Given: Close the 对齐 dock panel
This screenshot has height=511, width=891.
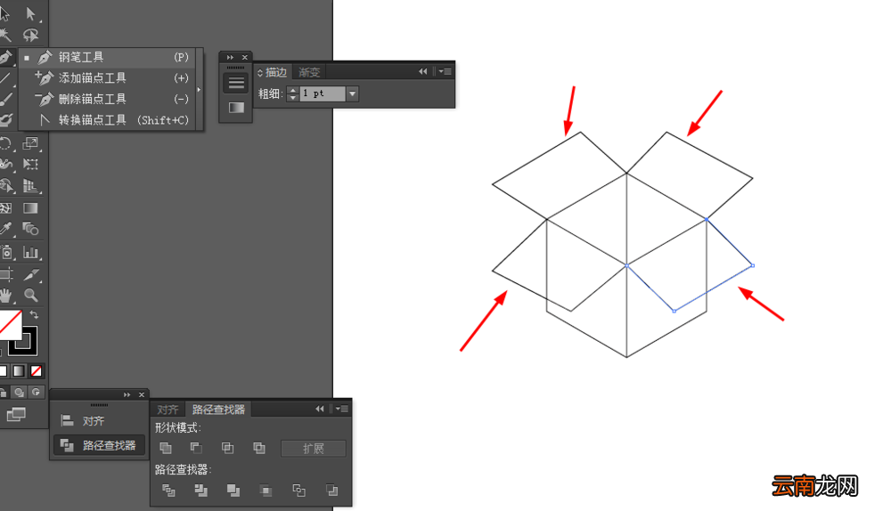Looking at the screenshot, I should [x=142, y=394].
